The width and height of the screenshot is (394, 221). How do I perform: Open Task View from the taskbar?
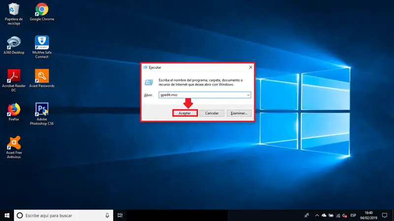coord(120,215)
